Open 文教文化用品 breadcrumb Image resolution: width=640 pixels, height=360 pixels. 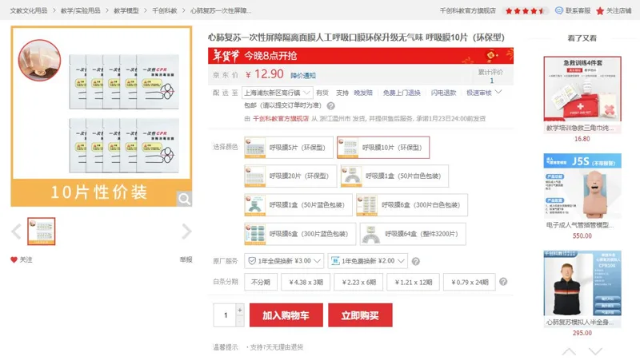click(29, 10)
